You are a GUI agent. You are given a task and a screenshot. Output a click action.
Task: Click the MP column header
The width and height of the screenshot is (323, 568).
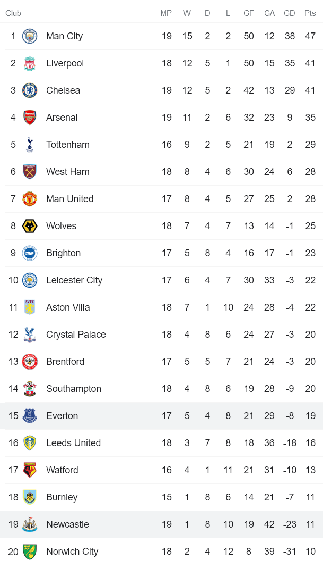tap(167, 13)
